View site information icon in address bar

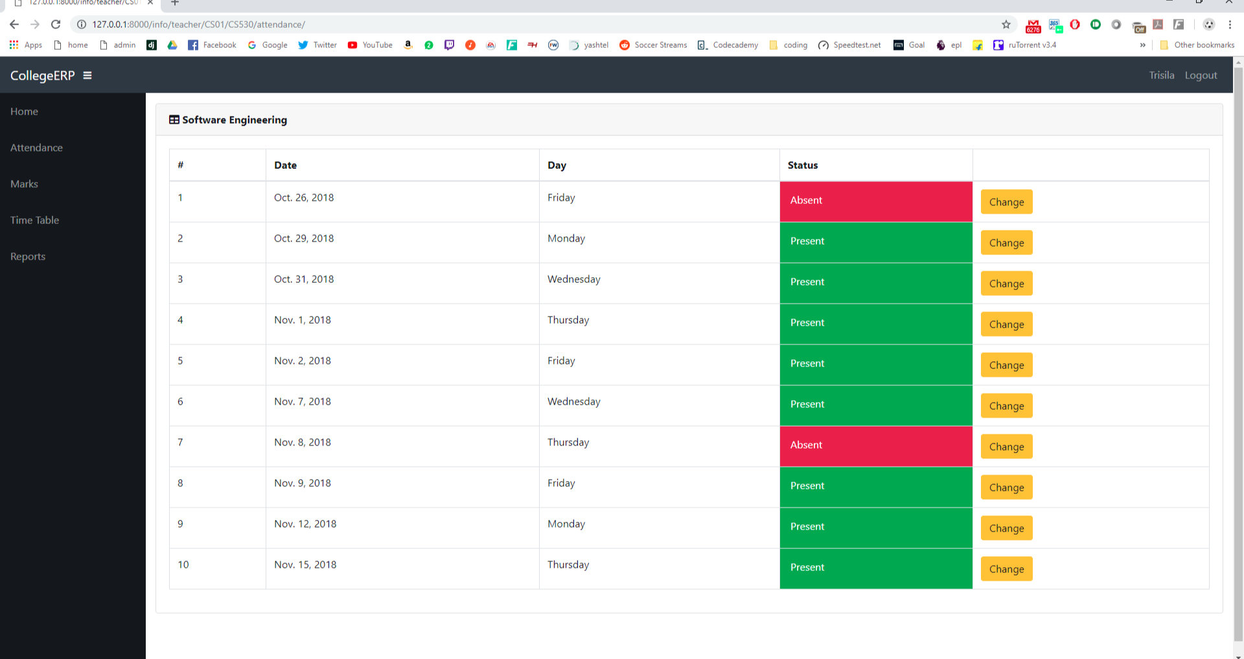(x=82, y=25)
